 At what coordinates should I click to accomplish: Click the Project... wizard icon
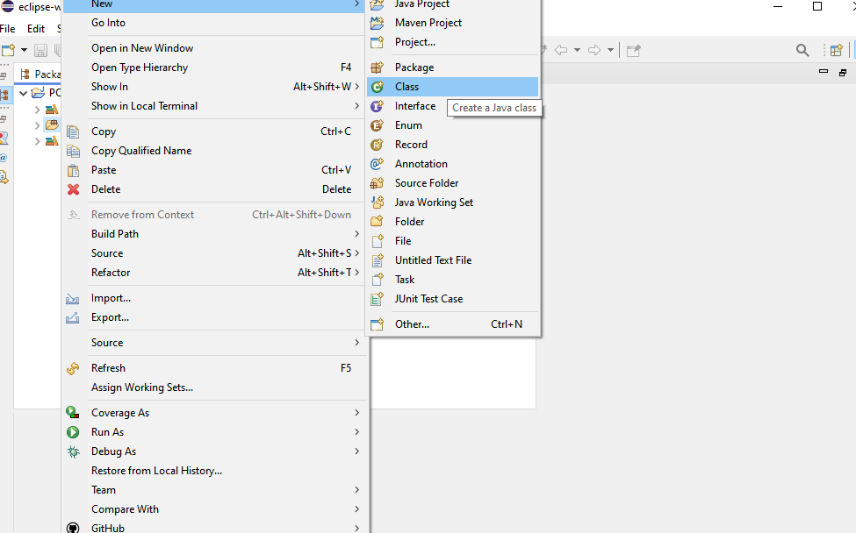click(378, 42)
